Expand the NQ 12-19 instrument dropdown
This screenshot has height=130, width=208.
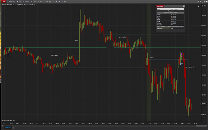coord(18,1)
